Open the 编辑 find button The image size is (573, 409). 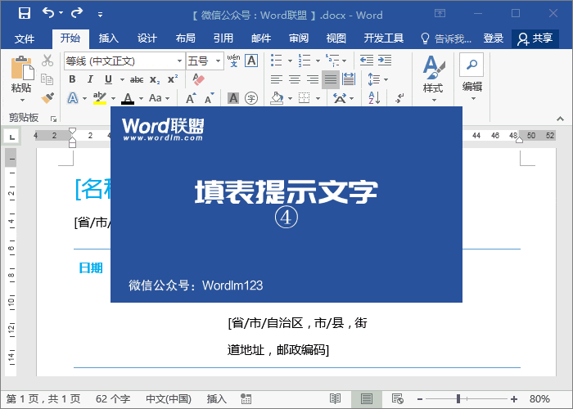point(471,77)
